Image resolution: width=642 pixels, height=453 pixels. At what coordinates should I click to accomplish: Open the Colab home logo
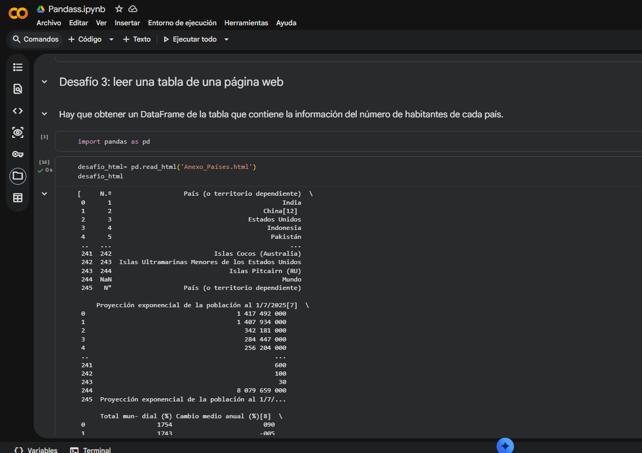pyautogui.click(x=18, y=13)
